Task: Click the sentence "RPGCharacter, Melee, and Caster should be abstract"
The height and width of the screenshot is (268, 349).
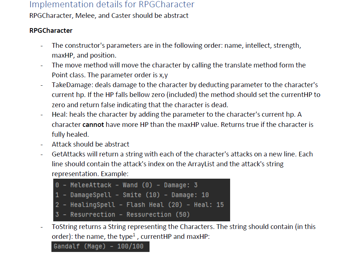Action: click(109, 16)
